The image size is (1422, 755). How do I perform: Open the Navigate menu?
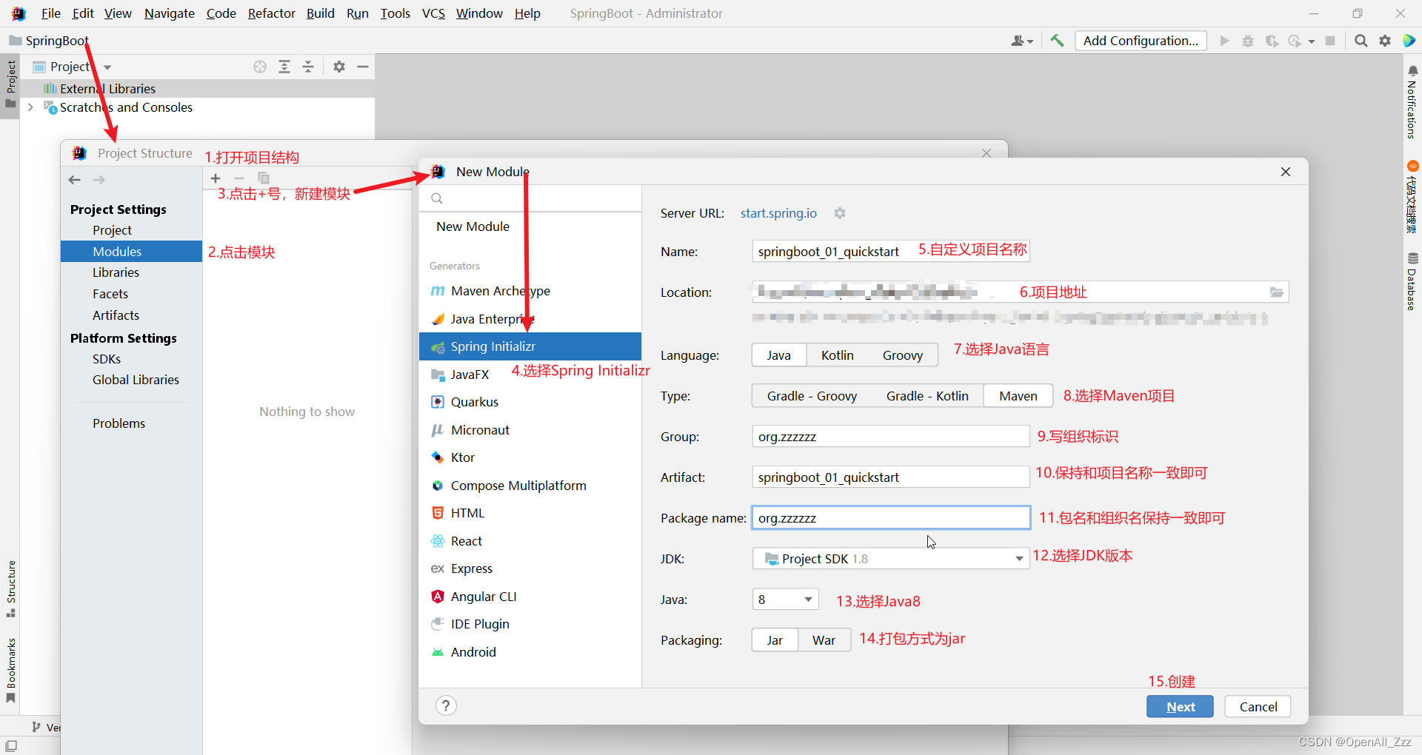[x=170, y=13]
